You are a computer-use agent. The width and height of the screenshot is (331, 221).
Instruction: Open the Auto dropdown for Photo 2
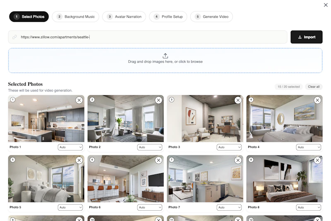click(150, 147)
